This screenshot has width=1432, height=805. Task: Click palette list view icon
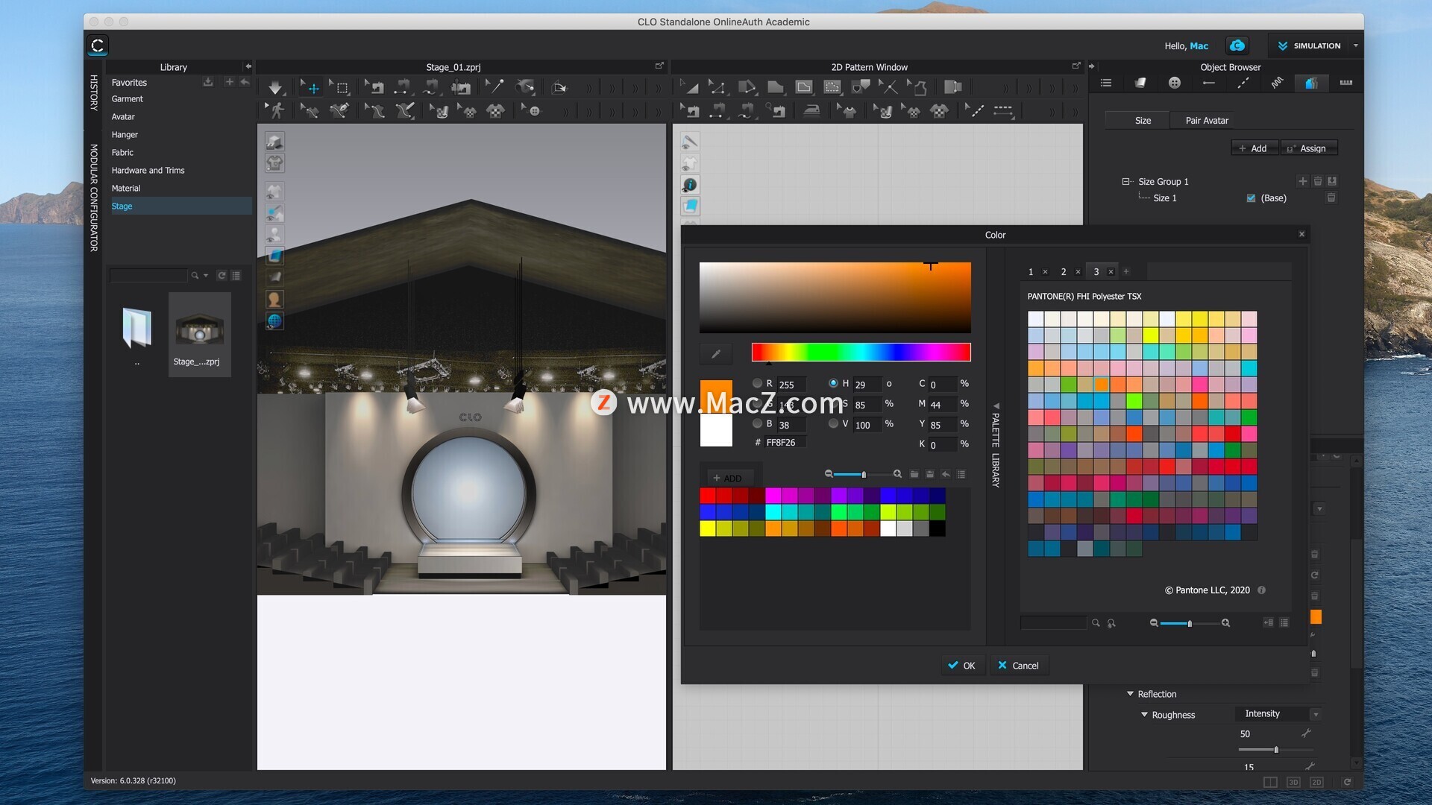tap(961, 474)
